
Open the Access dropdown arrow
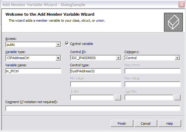pyautogui.click(x=58, y=45)
